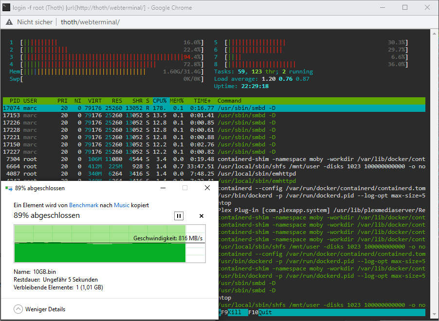Select process row PID 17153
439x321 pixels.
pos(214,115)
